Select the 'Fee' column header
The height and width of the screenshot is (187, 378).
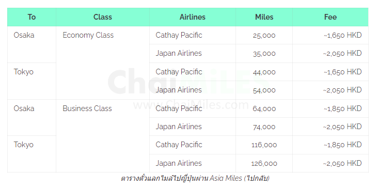pyautogui.click(x=330, y=17)
